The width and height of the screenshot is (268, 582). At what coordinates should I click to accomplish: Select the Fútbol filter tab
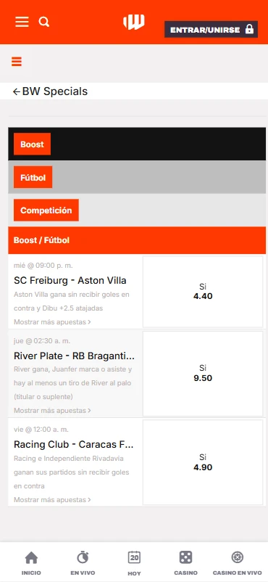[x=33, y=177]
